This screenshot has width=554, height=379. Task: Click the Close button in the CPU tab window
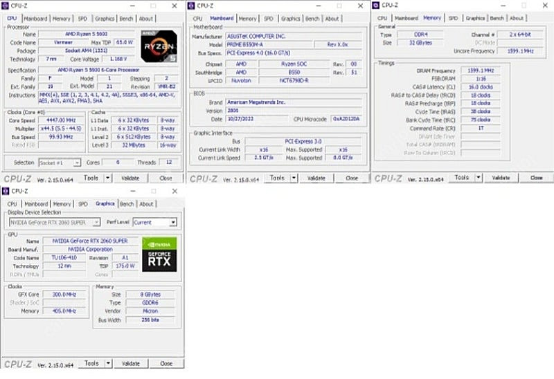pos(166,178)
